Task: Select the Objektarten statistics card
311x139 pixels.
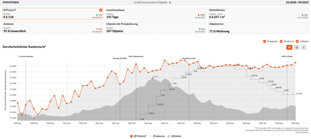Action: (258, 27)
